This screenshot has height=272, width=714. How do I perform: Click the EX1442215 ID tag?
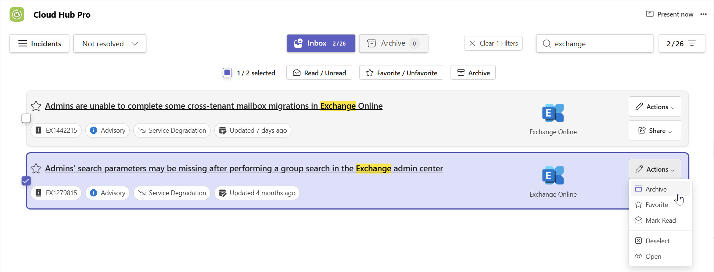[56, 130]
